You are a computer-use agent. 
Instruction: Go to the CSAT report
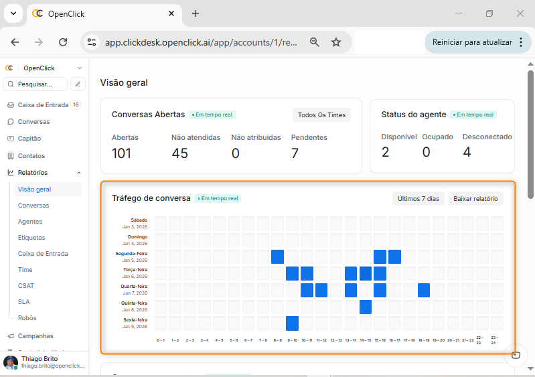26,286
